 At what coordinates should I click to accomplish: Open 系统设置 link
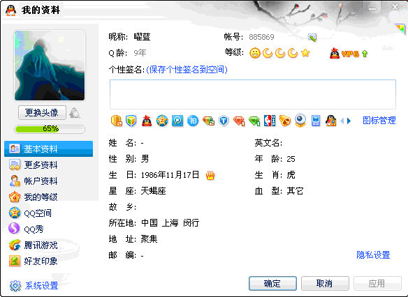pyautogui.click(x=34, y=286)
